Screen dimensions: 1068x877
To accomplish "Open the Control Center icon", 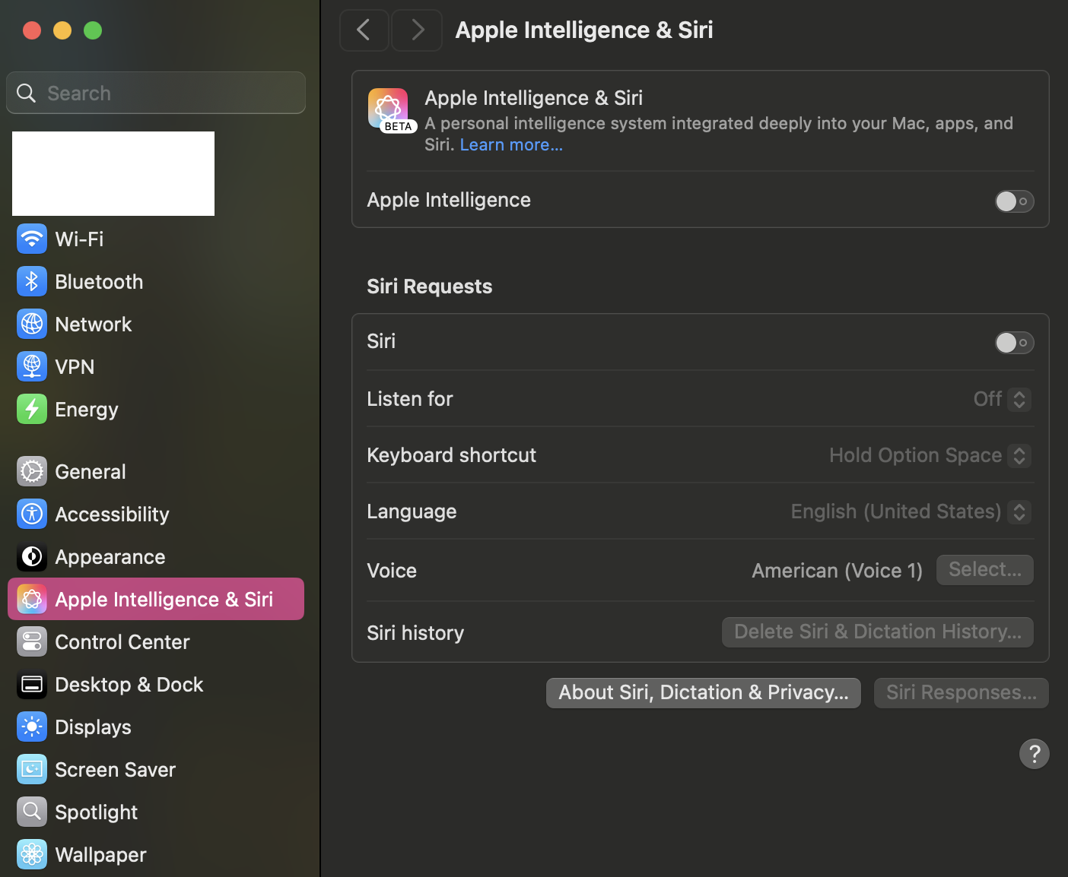I will (x=32, y=642).
